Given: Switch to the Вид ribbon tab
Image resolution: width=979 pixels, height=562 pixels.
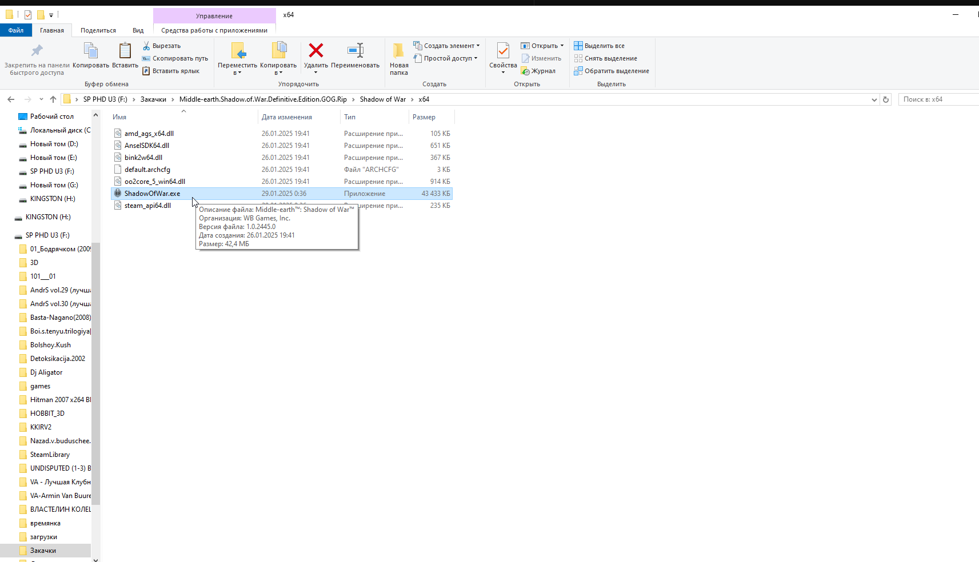Looking at the screenshot, I should (138, 30).
